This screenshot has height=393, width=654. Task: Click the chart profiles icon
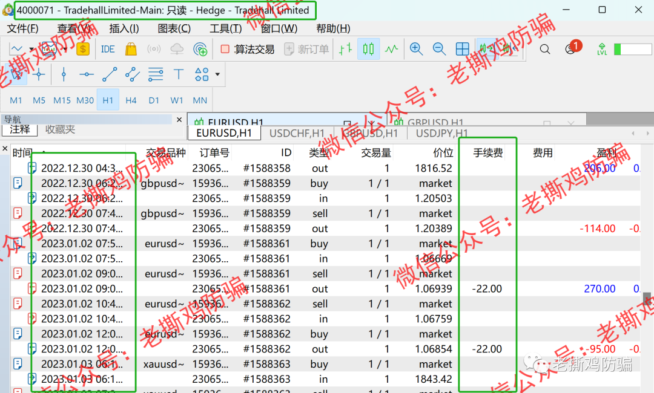coord(49,49)
